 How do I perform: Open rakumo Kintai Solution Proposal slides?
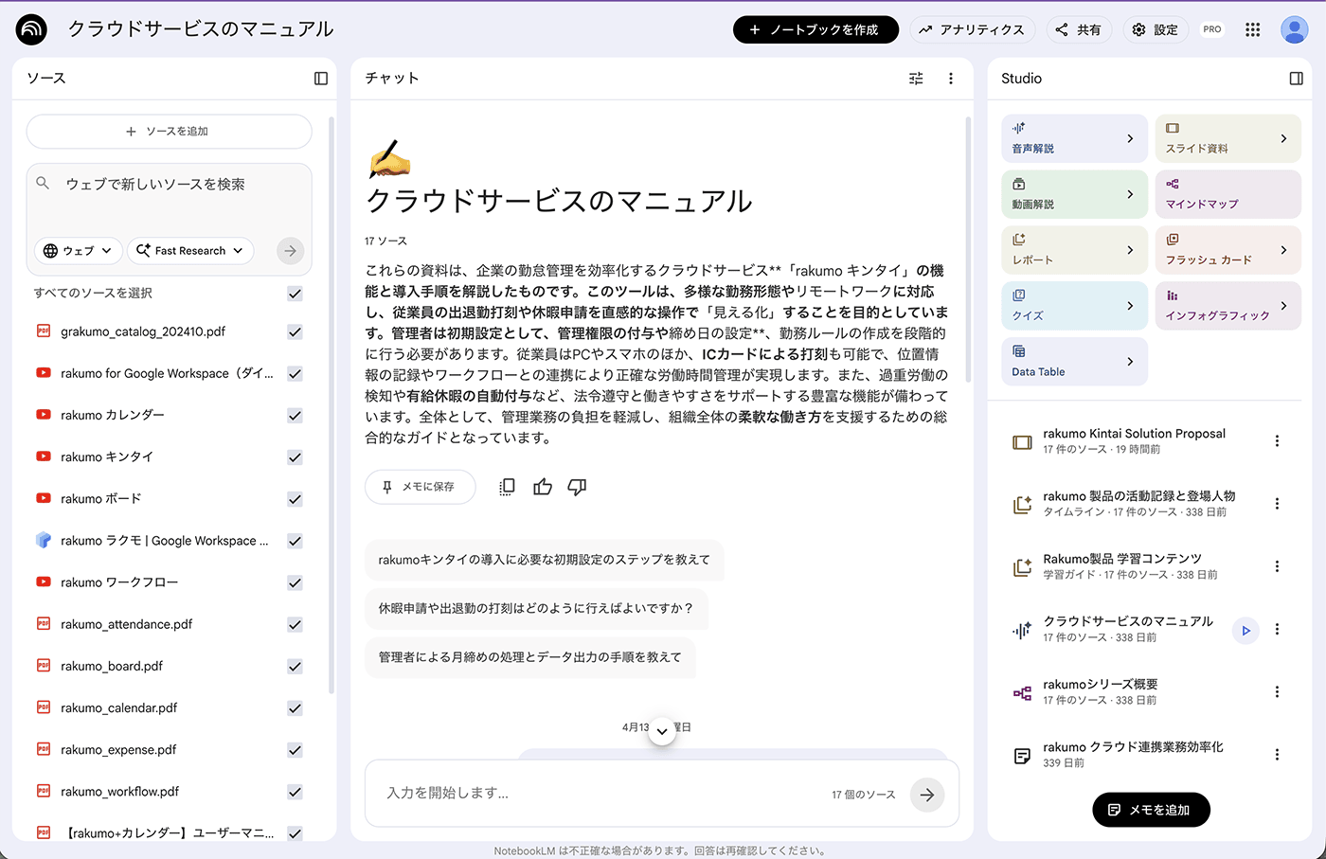point(1133,441)
